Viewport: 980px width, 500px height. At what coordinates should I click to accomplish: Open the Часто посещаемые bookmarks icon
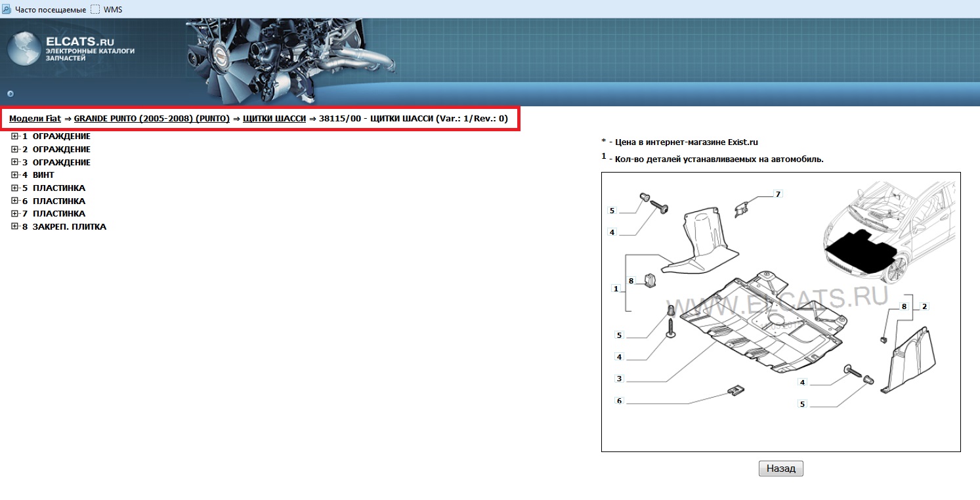[x=7, y=9]
